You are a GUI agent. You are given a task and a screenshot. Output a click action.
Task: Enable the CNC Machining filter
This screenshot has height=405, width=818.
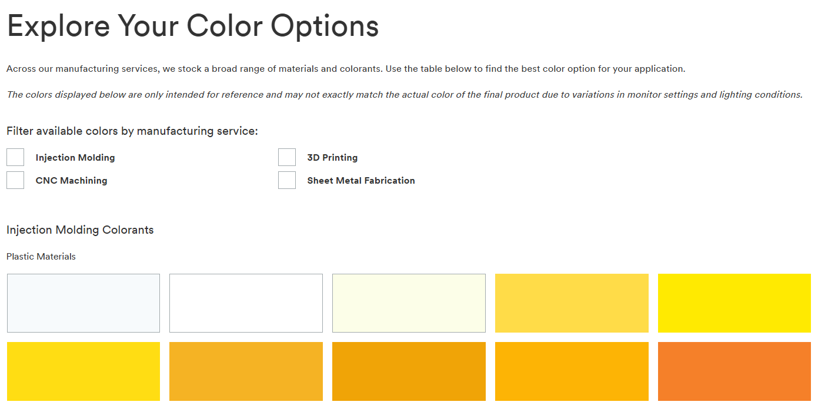[x=15, y=180]
